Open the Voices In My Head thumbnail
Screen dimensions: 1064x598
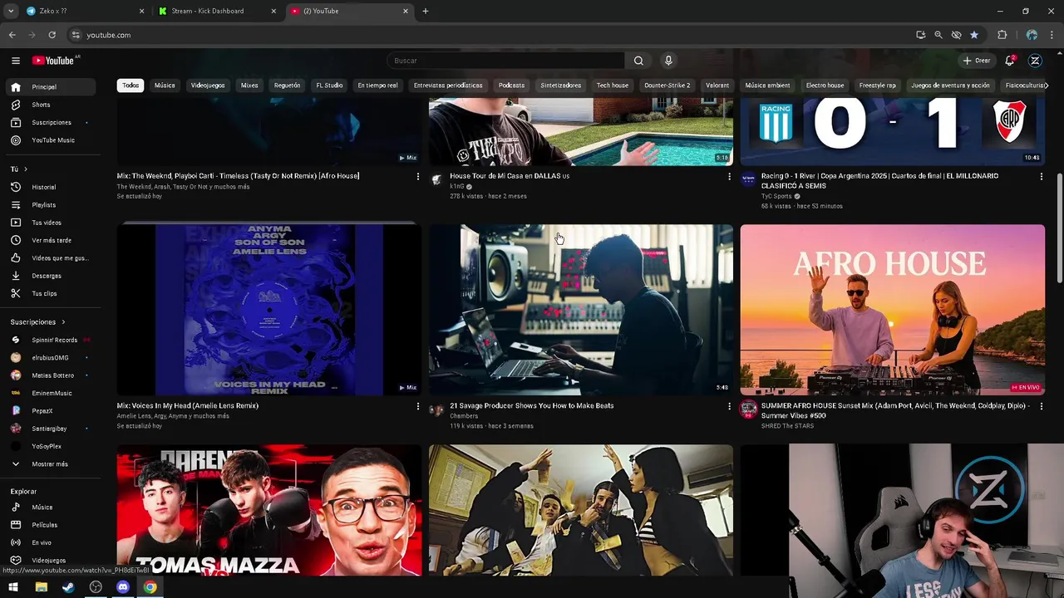269,310
